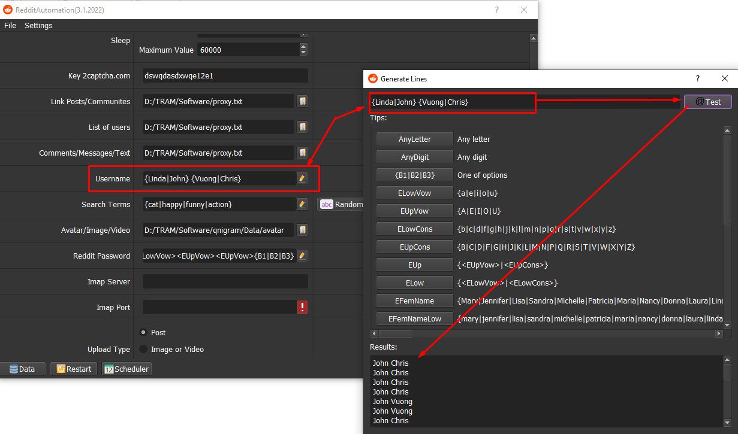Open browse icon for Avatar/Image/Video
The width and height of the screenshot is (738, 434).
pos(303,230)
